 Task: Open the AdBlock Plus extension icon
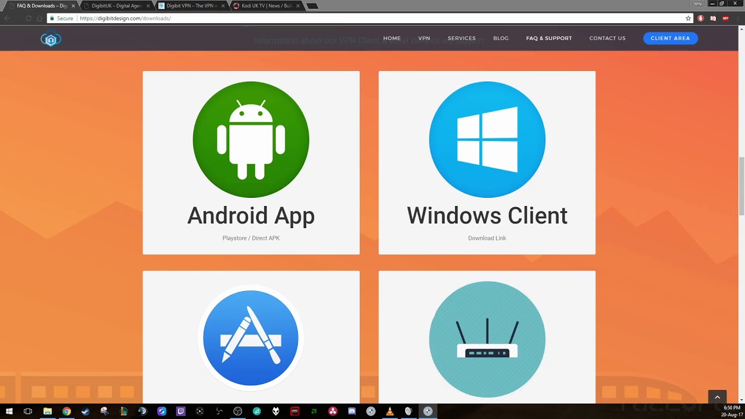tap(725, 19)
